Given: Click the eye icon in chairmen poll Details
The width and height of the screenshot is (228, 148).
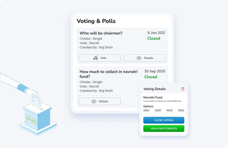Looking at the screenshot, I should coord(139,58).
